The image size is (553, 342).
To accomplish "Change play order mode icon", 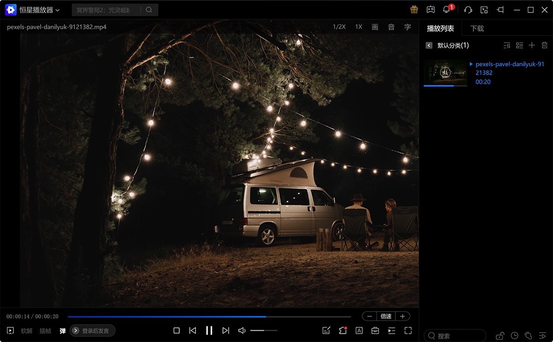I will pos(542,336).
